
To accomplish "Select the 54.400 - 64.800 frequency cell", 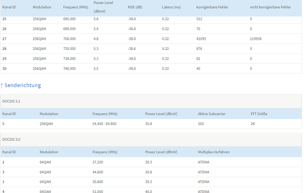I will click(104, 124).
